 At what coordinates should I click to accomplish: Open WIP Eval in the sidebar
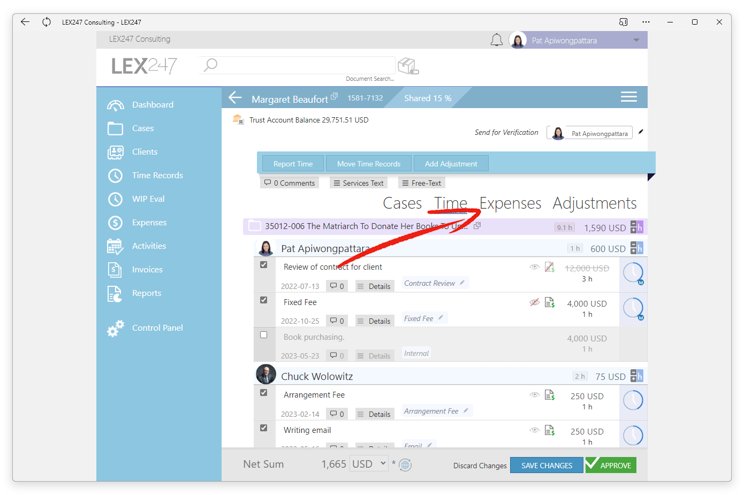coord(136,199)
